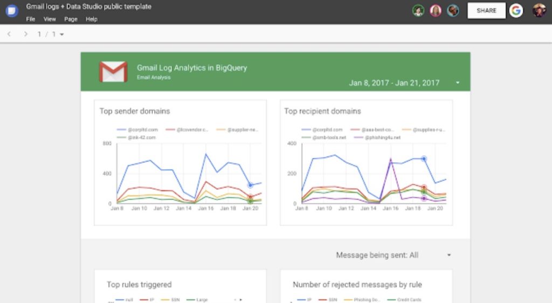Open the Message being sent: All filter
The height and width of the screenshot is (303, 552).
pyautogui.click(x=393, y=255)
